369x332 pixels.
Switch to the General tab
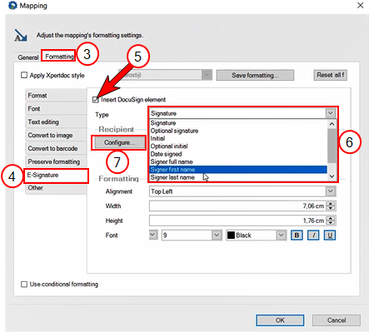click(27, 57)
